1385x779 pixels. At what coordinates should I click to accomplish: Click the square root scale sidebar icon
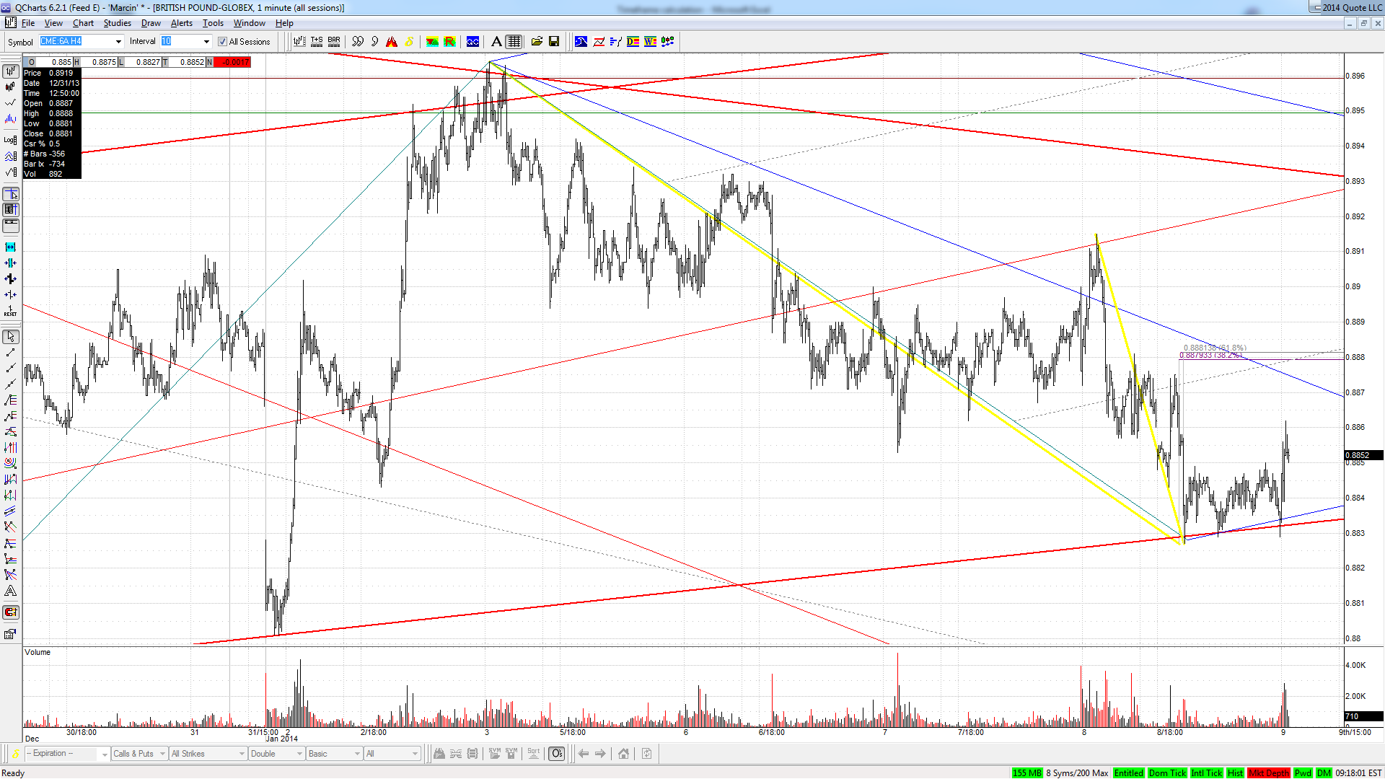11,172
